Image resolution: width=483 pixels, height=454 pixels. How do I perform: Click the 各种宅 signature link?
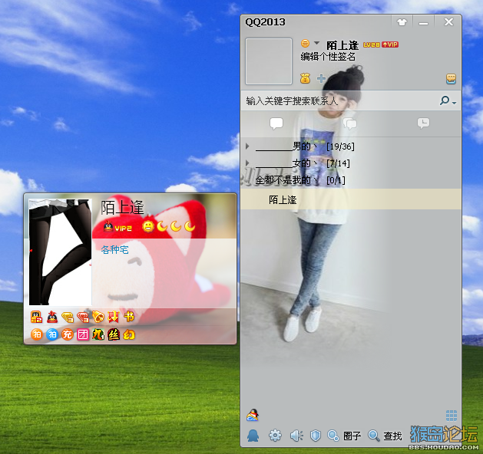[114, 249]
